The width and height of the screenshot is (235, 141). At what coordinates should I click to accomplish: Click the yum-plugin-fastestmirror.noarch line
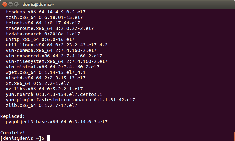(70, 100)
